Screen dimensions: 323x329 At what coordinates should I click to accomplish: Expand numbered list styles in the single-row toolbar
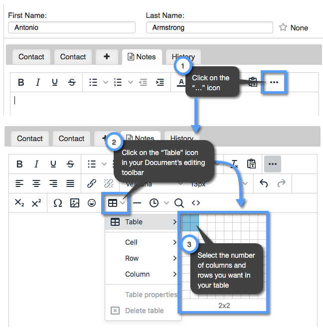(x=131, y=82)
